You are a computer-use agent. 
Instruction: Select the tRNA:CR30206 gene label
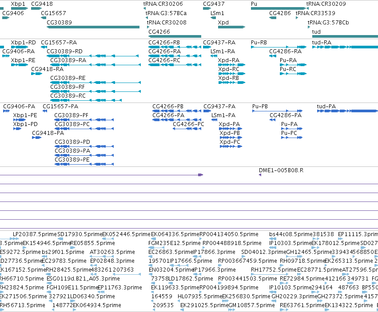(x=163, y=4)
